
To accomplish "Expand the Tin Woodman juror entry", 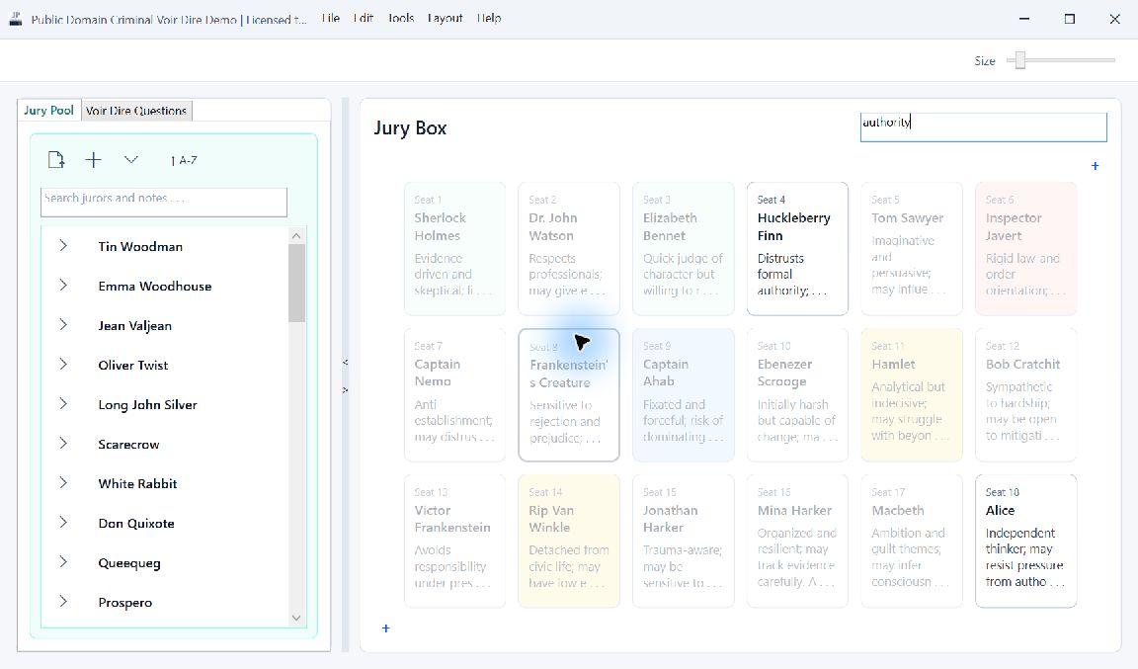I will (x=63, y=246).
